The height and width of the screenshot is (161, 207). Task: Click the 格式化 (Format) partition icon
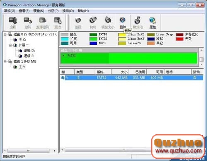click(x=137, y=20)
